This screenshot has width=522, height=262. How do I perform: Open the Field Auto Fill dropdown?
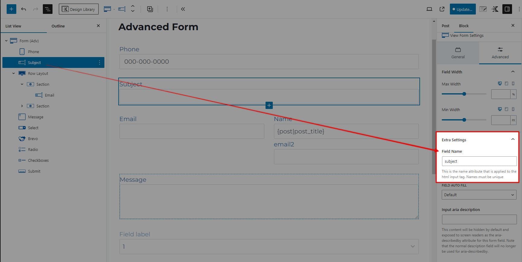tap(479, 195)
